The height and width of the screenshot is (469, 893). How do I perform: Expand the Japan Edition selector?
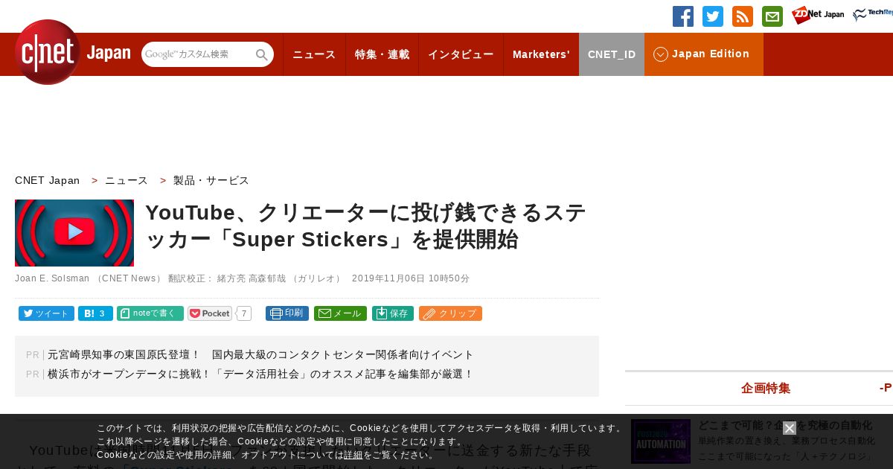click(703, 54)
